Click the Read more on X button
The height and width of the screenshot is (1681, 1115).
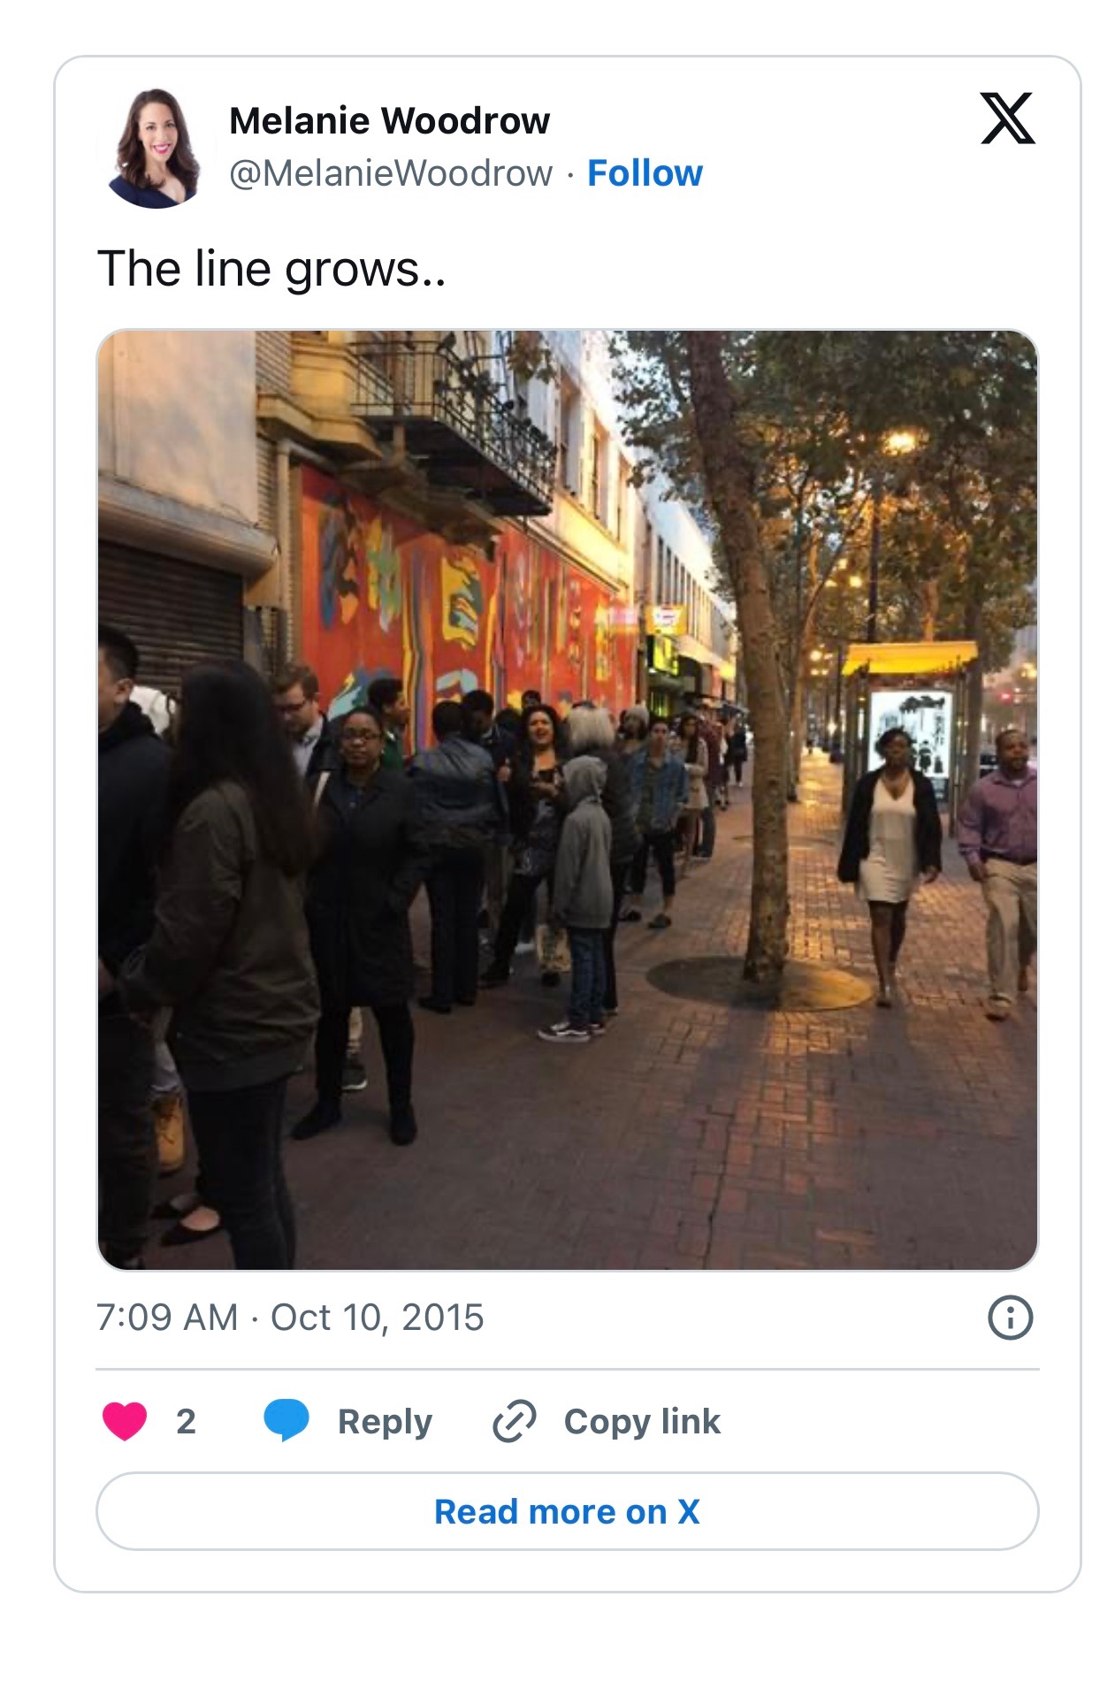tap(567, 1511)
